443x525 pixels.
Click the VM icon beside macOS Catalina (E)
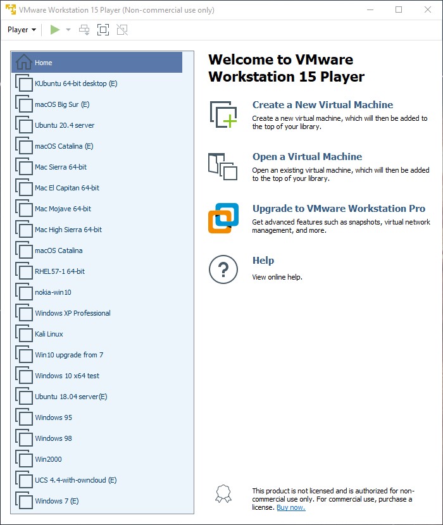click(x=24, y=146)
